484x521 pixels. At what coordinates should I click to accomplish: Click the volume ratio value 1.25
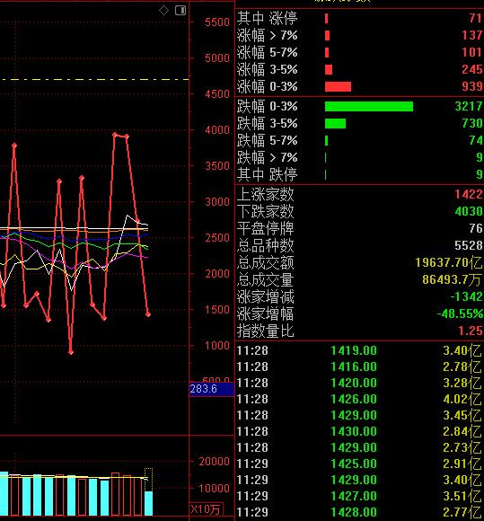(x=470, y=331)
